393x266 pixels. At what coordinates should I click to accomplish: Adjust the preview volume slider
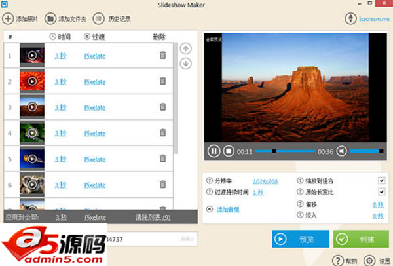click(366, 151)
